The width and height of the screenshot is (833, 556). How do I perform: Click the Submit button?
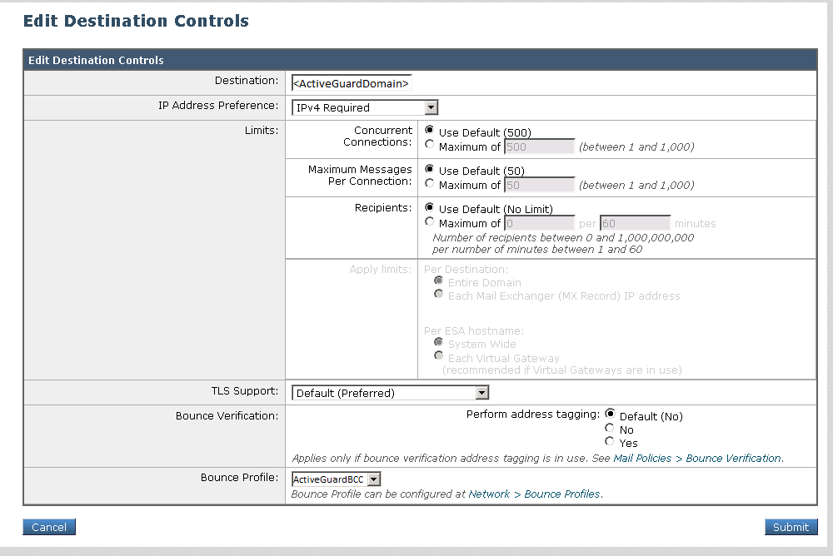pos(791,527)
